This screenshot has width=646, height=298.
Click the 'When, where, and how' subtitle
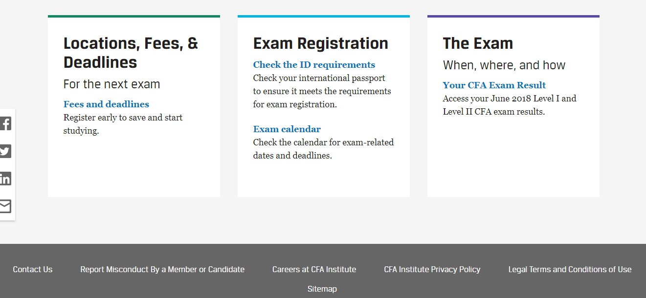click(504, 65)
